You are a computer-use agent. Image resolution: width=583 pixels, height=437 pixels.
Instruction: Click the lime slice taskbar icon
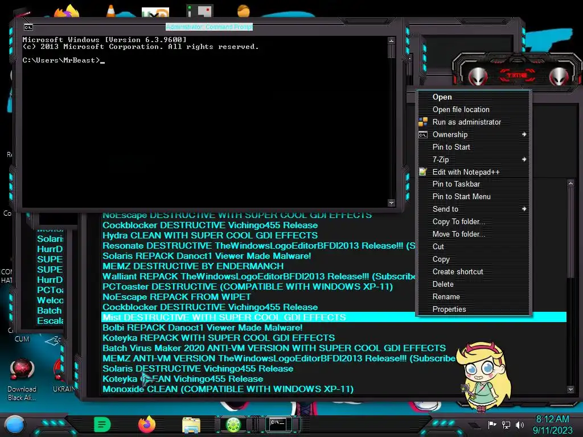233,424
